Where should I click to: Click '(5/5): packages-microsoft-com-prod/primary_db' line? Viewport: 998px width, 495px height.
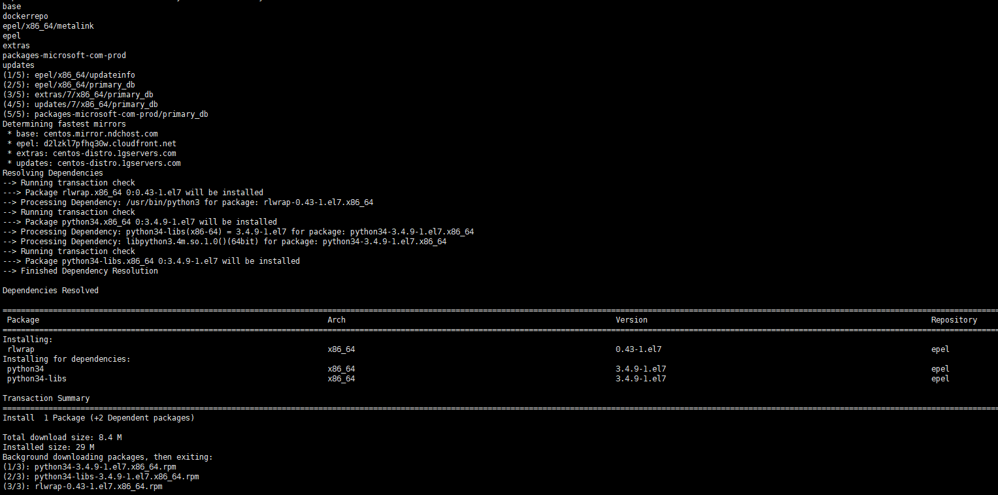(x=105, y=114)
